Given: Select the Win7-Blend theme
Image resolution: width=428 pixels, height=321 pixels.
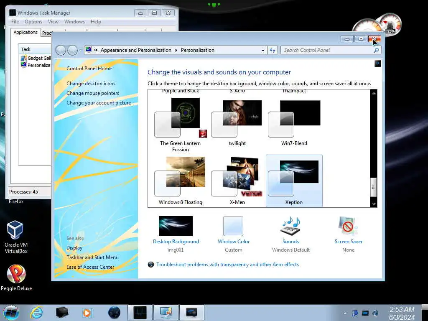Looking at the screenshot, I should coord(294,123).
